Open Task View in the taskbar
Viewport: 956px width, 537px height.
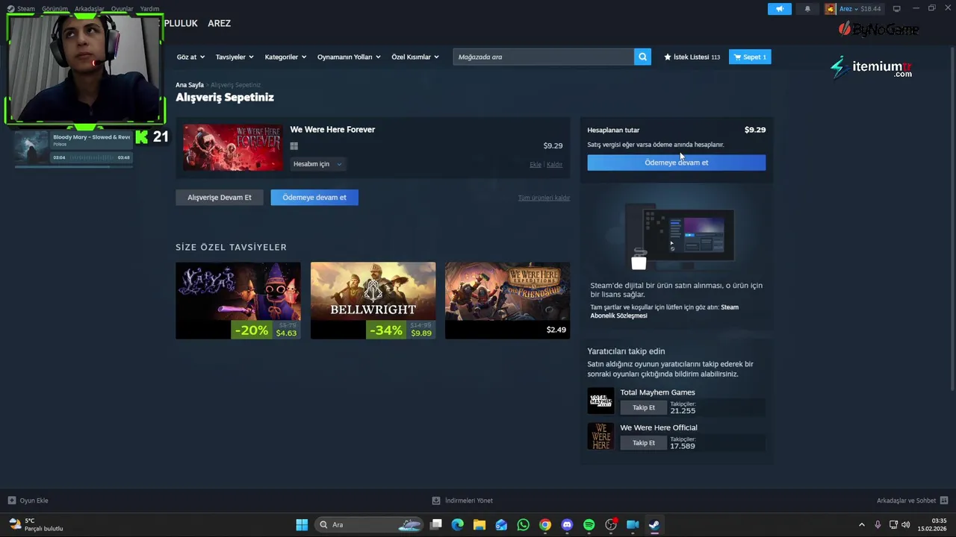click(x=436, y=524)
